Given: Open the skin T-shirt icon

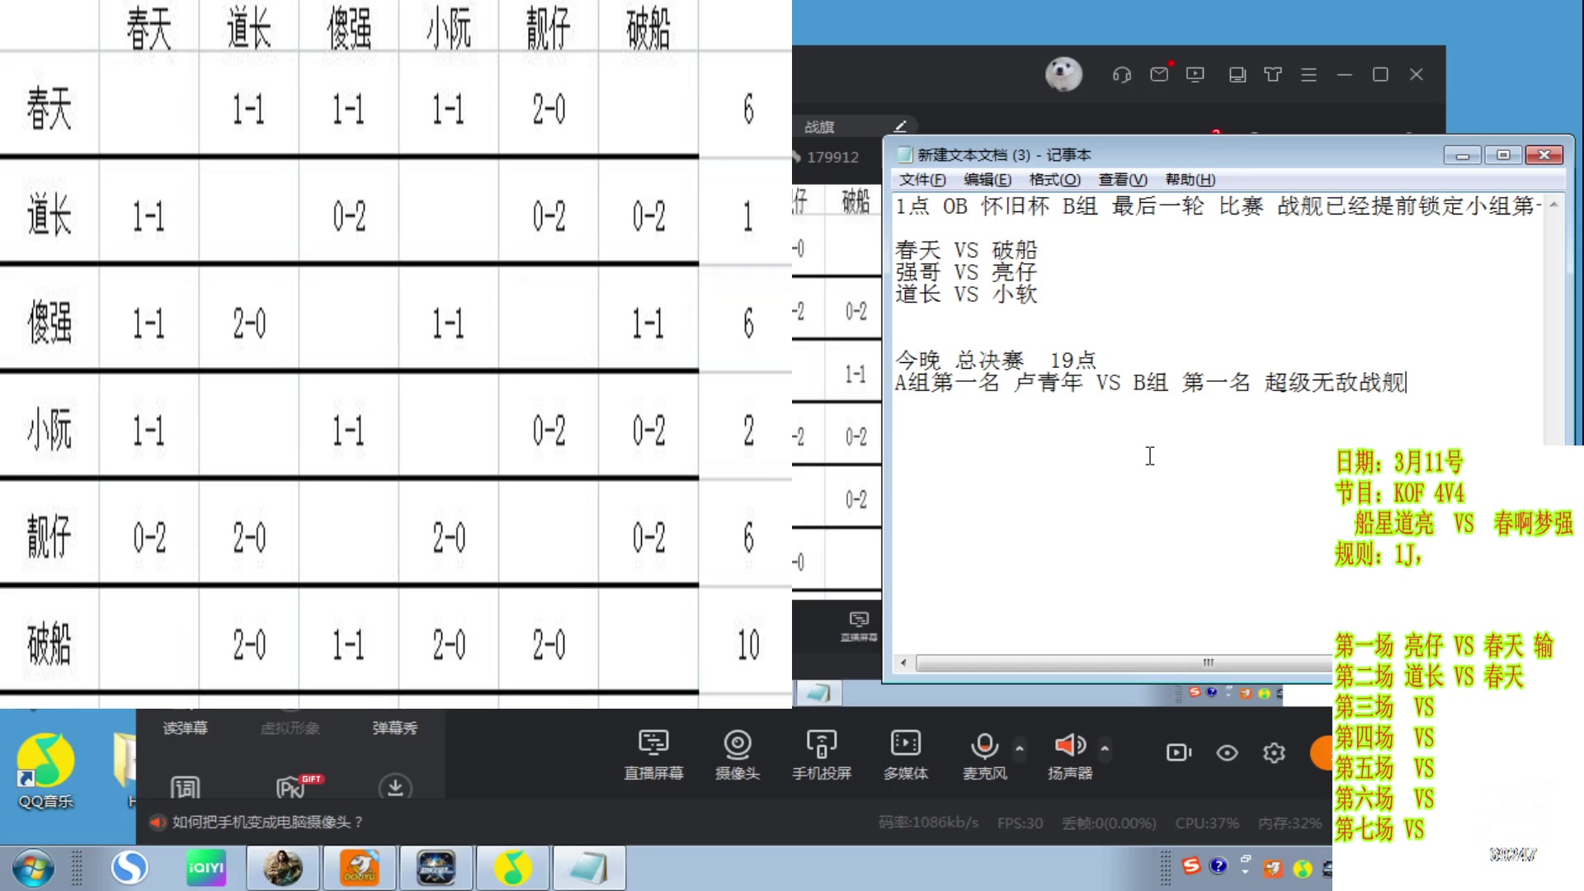Looking at the screenshot, I should [x=1273, y=74].
